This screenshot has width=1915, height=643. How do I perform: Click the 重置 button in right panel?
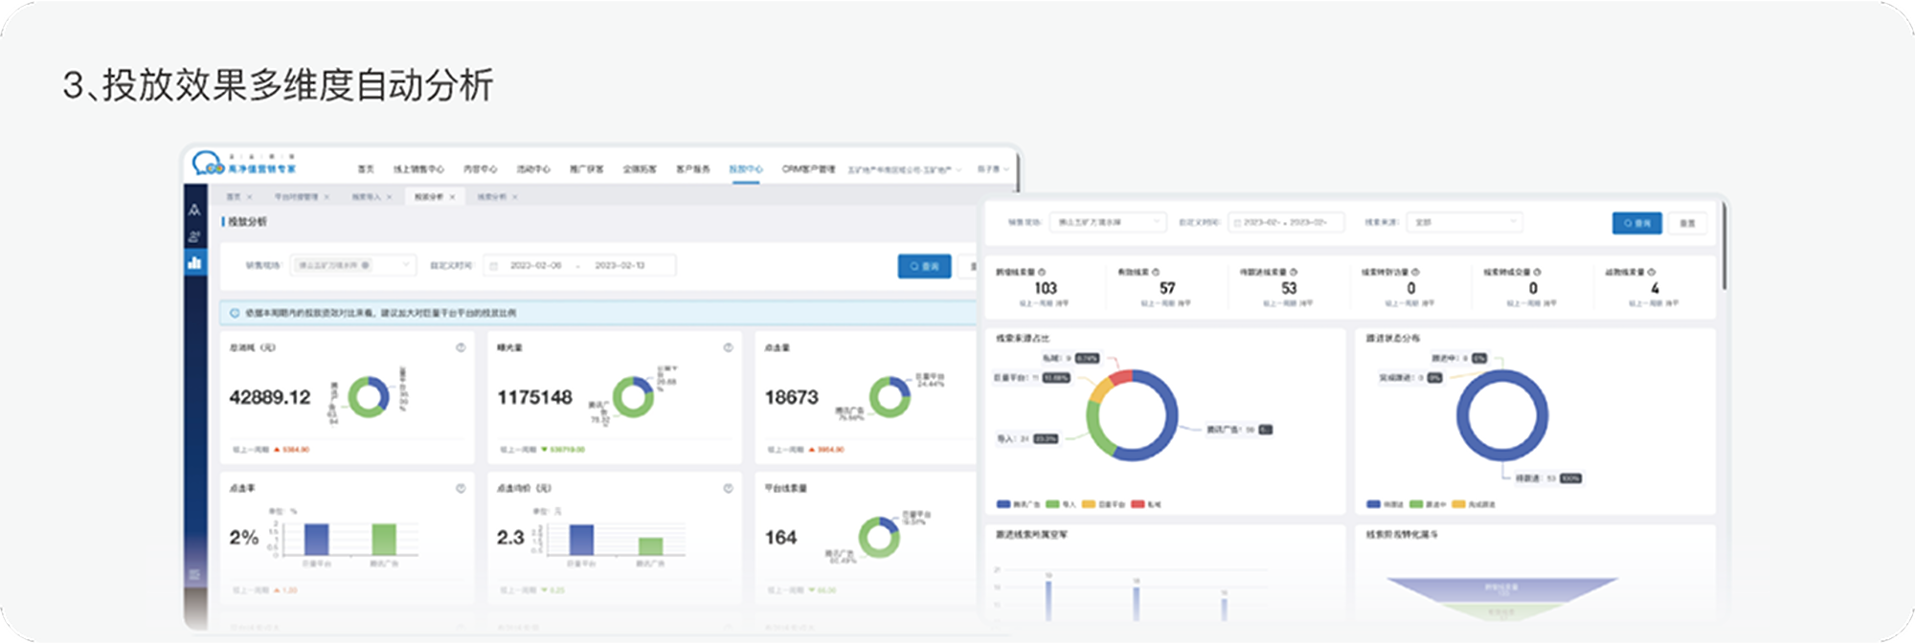click(x=1687, y=223)
